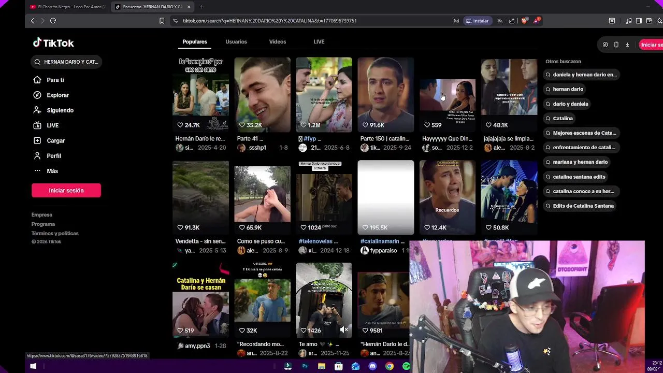The width and height of the screenshot is (663, 373).
Task: Click the translate page icon
Action: point(500,21)
